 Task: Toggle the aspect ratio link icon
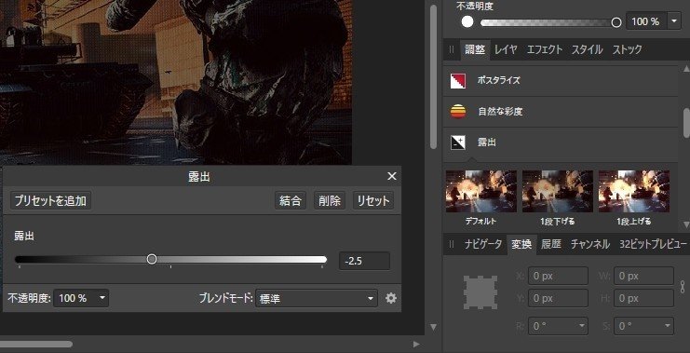click(683, 287)
